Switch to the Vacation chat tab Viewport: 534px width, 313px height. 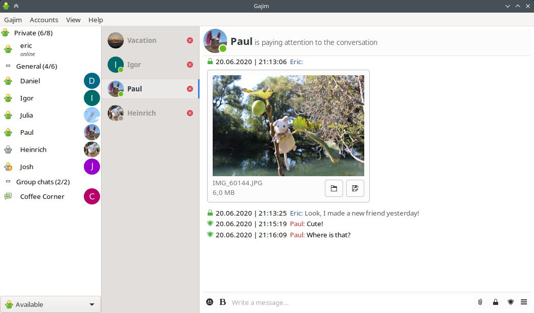click(150, 40)
